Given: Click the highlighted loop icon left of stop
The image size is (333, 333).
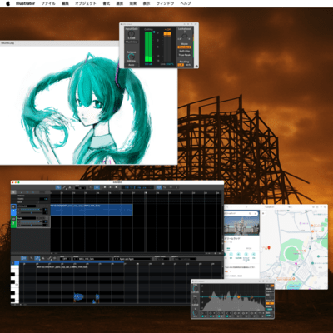Looking at the screenshot, I should [97, 187].
